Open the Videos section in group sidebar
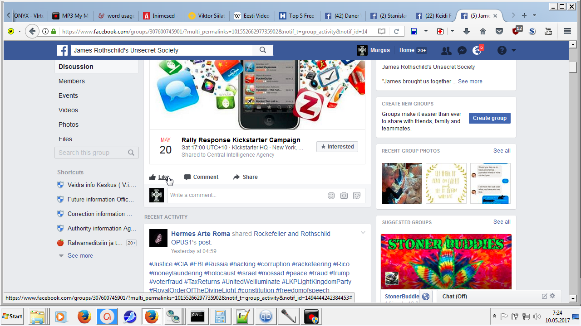Image resolution: width=581 pixels, height=326 pixels. point(68,110)
